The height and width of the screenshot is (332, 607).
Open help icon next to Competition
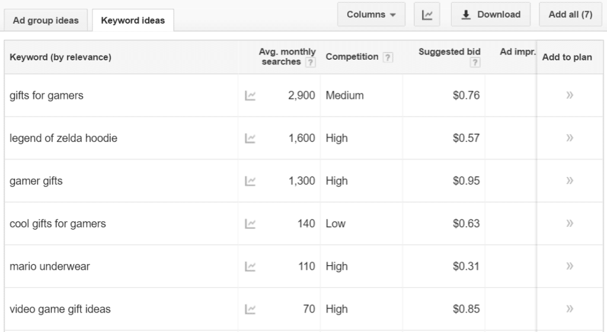click(388, 57)
